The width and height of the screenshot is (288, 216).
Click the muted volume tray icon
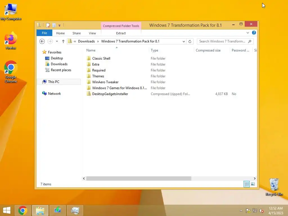click(x=262, y=211)
